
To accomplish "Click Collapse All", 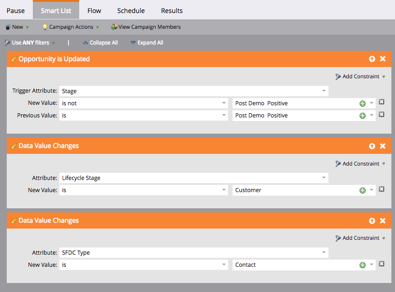I will pos(100,43).
